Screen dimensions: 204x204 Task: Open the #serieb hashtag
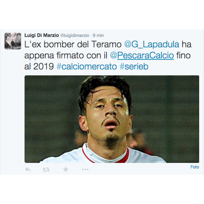click(x=134, y=67)
